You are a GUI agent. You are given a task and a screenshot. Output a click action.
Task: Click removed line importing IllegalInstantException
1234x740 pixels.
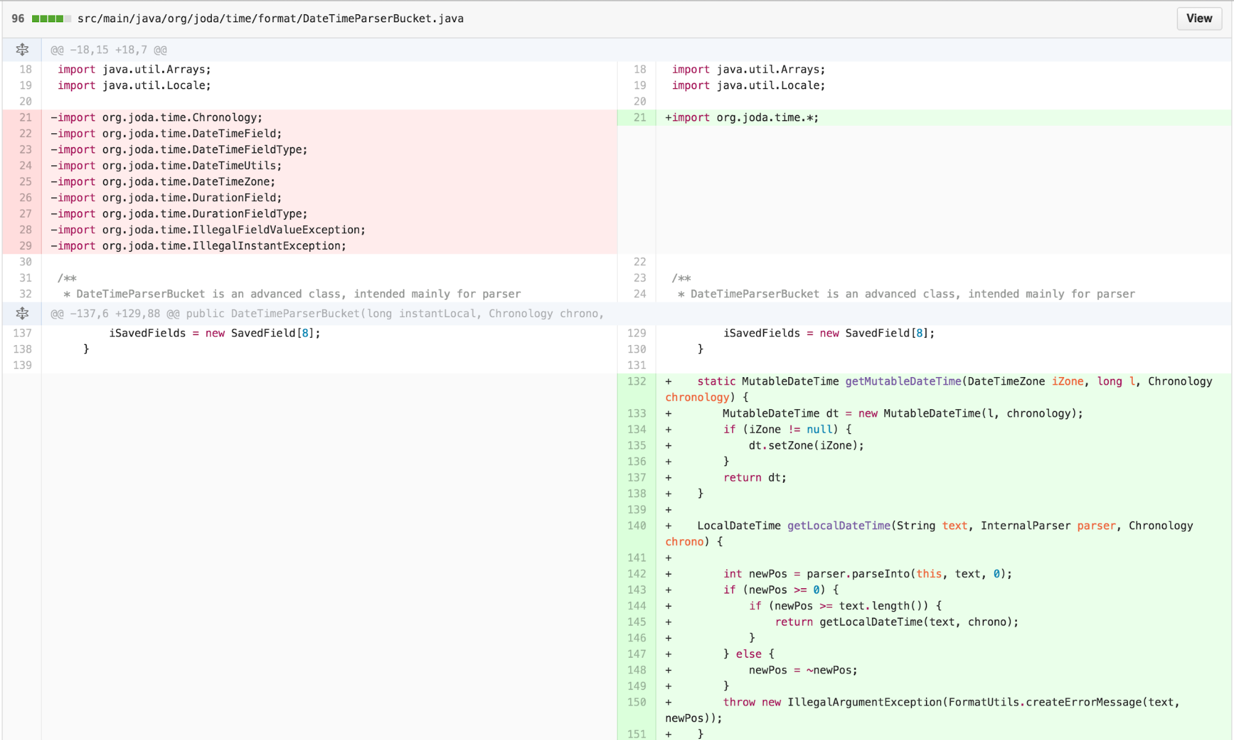(x=198, y=246)
